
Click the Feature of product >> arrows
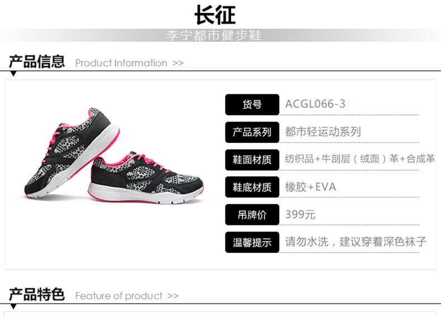click(x=172, y=296)
